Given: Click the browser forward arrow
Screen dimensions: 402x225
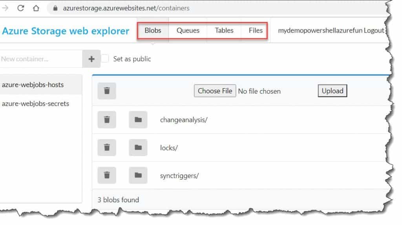Looking at the screenshot, I should pos(5,8).
